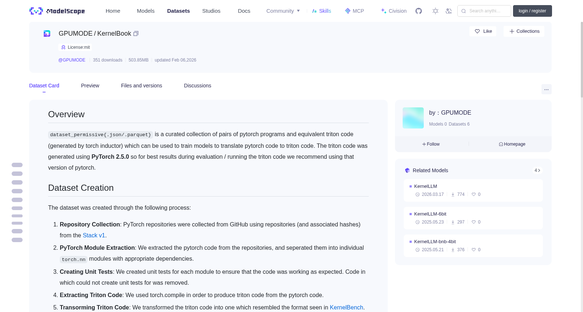583x312 pixels.
Task: Click the login / register button
Action: pyautogui.click(x=532, y=11)
